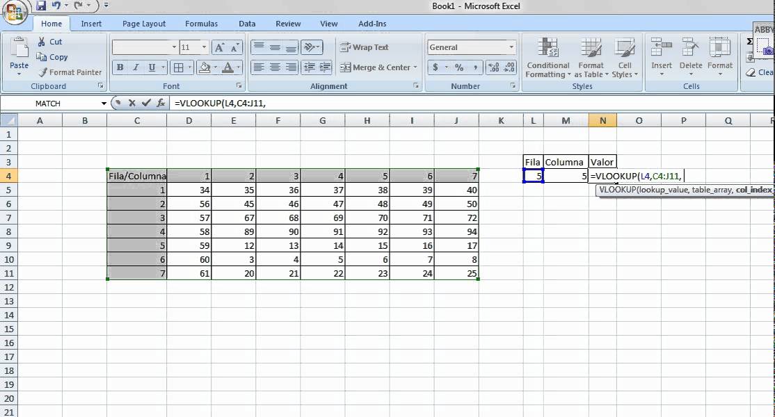Screen dimensions: 775x417
Task: Redo the last action
Action: pos(78,6)
